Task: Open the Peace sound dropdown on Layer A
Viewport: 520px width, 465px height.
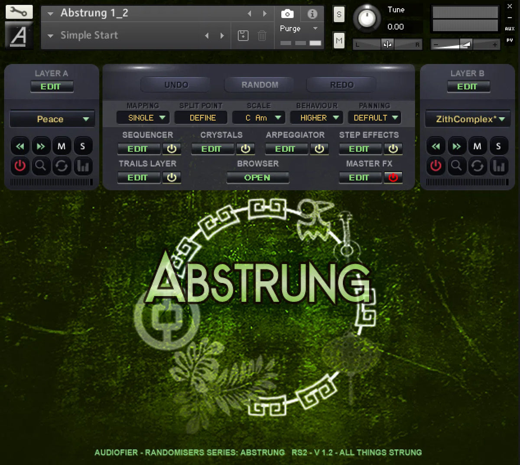Action: (52, 119)
